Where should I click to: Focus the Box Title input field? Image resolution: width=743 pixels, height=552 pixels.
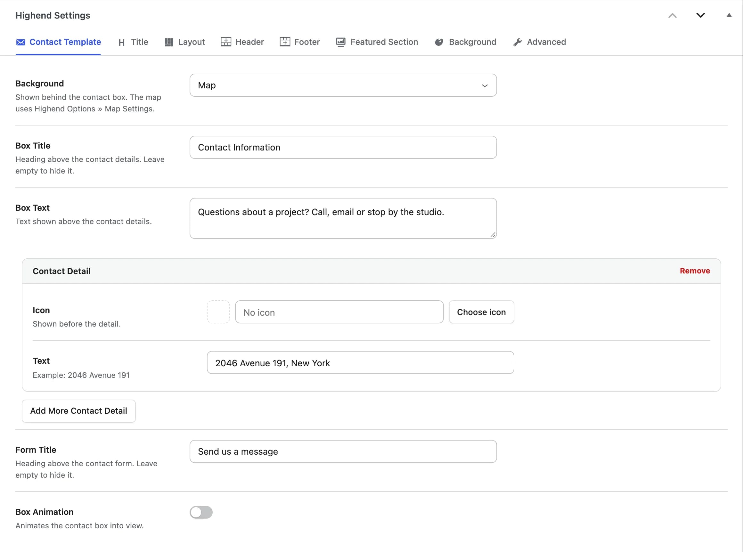click(x=343, y=147)
